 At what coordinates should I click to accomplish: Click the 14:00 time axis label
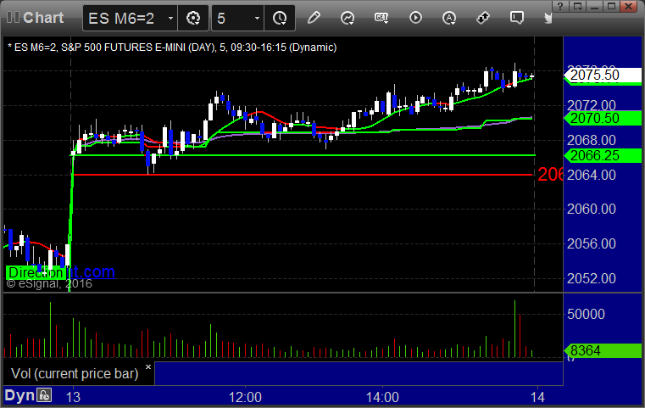[382, 397]
